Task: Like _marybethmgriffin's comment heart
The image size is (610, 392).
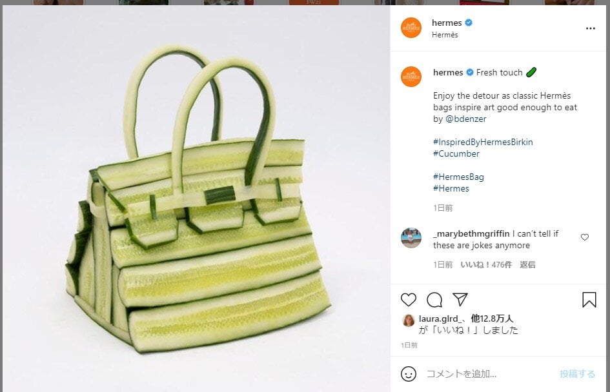Action: tap(585, 237)
